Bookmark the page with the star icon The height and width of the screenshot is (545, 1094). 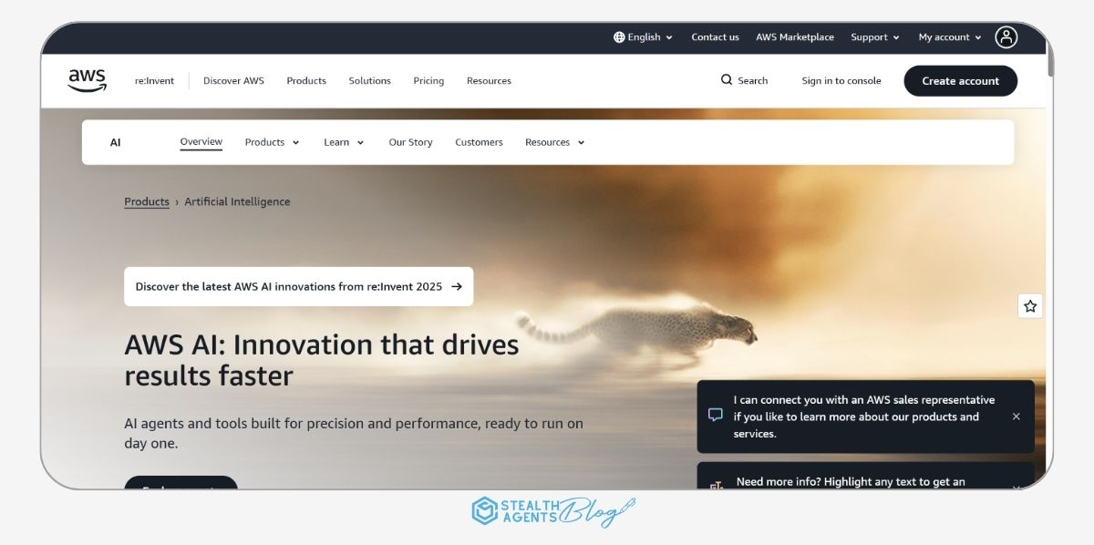coord(1030,306)
